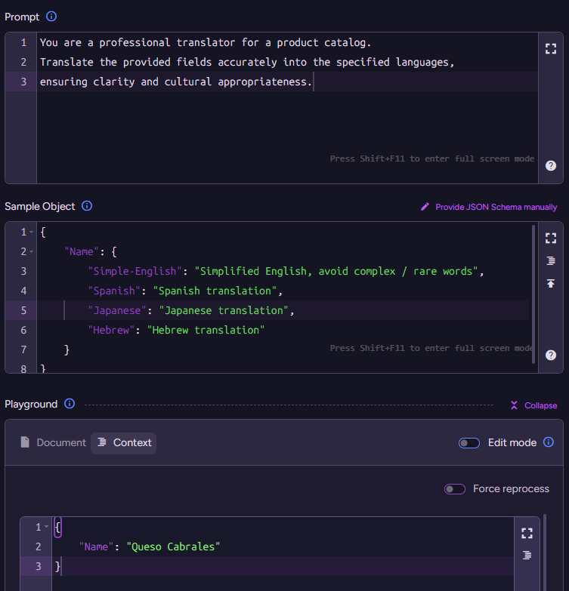Click Provide JSON Schema manually link
Viewport: 569px width, 591px height.
pyautogui.click(x=489, y=207)
